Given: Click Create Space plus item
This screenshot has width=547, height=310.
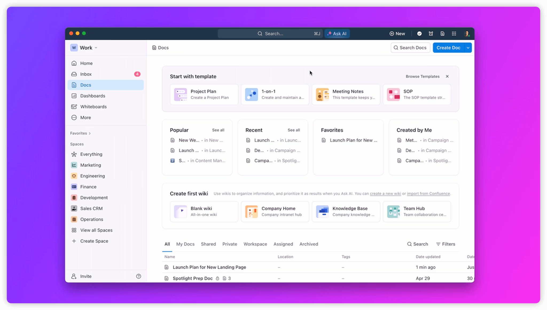Looking at the screenshot, I should pyautogui.click(x=106, y=241).
